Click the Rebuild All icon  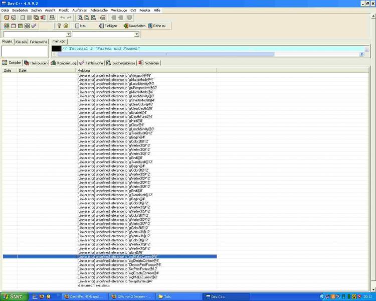[27, 26]
